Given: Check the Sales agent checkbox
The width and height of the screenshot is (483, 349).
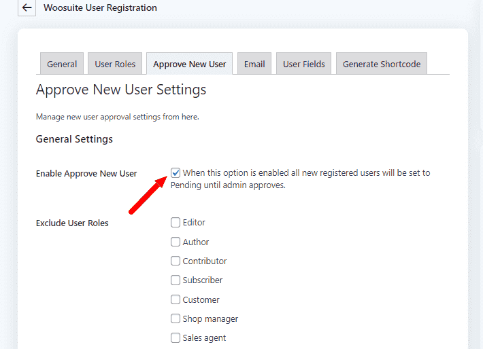Looking at the screenshot, I should click(x=176, y=337).
